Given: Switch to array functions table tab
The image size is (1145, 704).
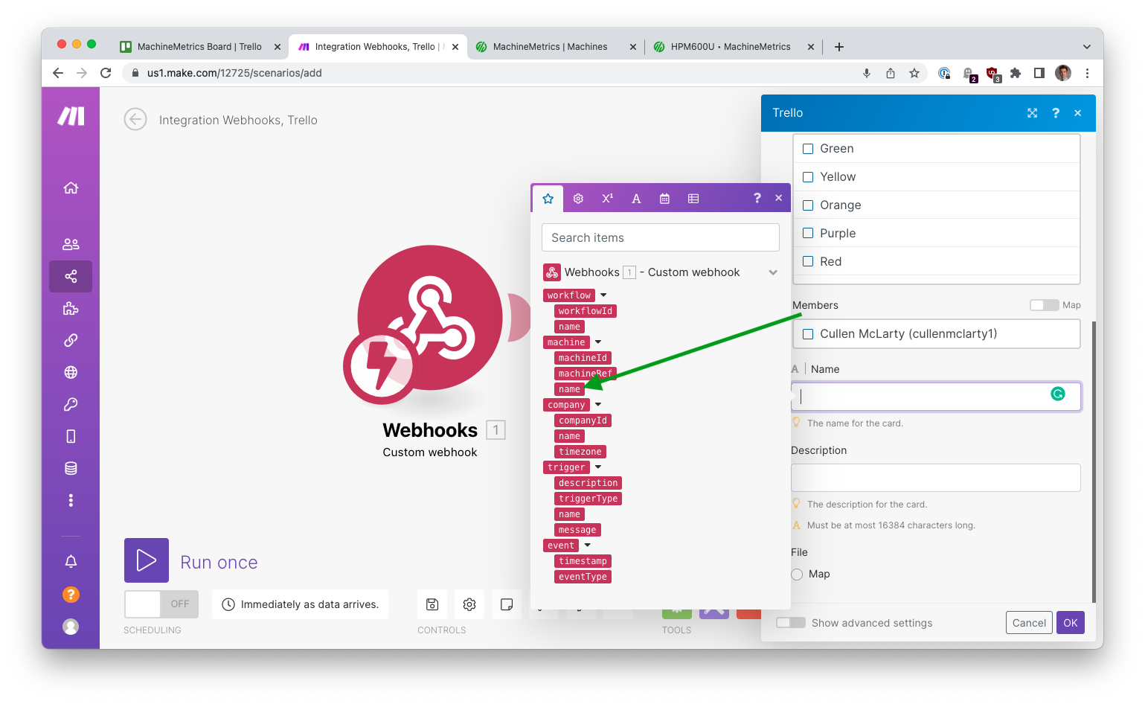Looking at the screenshot, I should [693, 199].
